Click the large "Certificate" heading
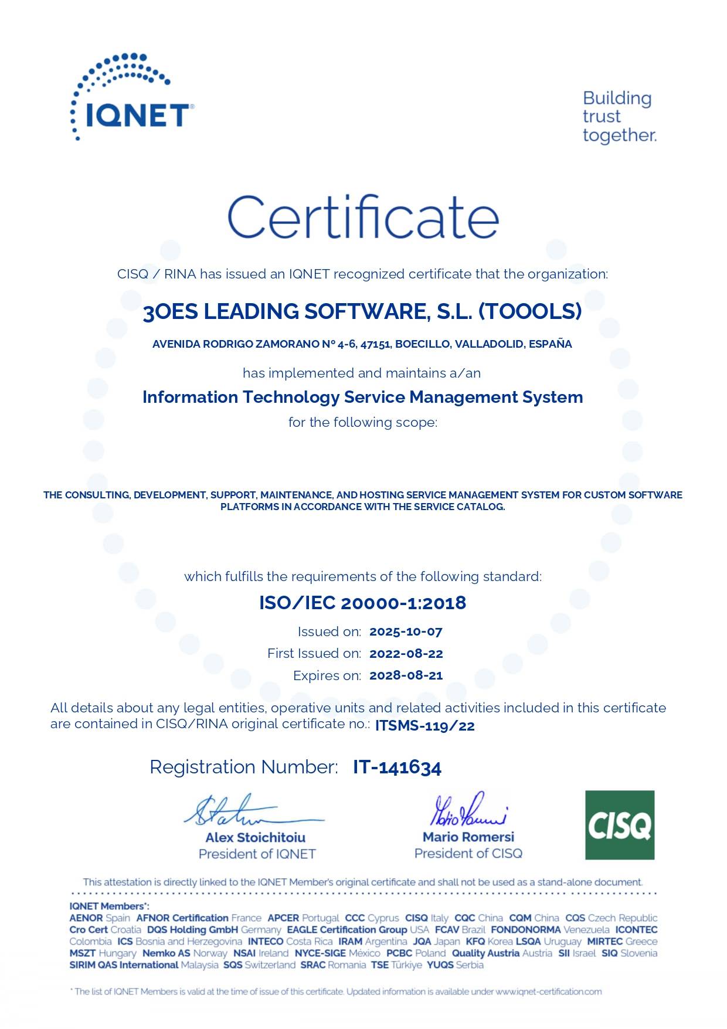This screenshot has width=727, height=1029. (363, 217)
